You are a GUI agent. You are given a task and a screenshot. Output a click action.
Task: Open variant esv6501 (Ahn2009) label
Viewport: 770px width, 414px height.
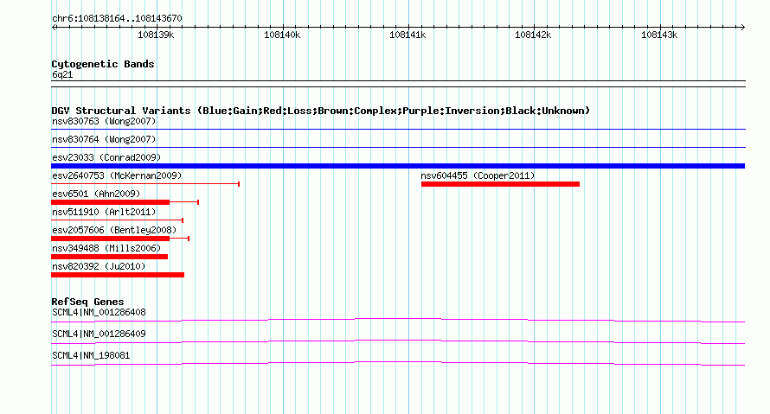click(96, 194)
